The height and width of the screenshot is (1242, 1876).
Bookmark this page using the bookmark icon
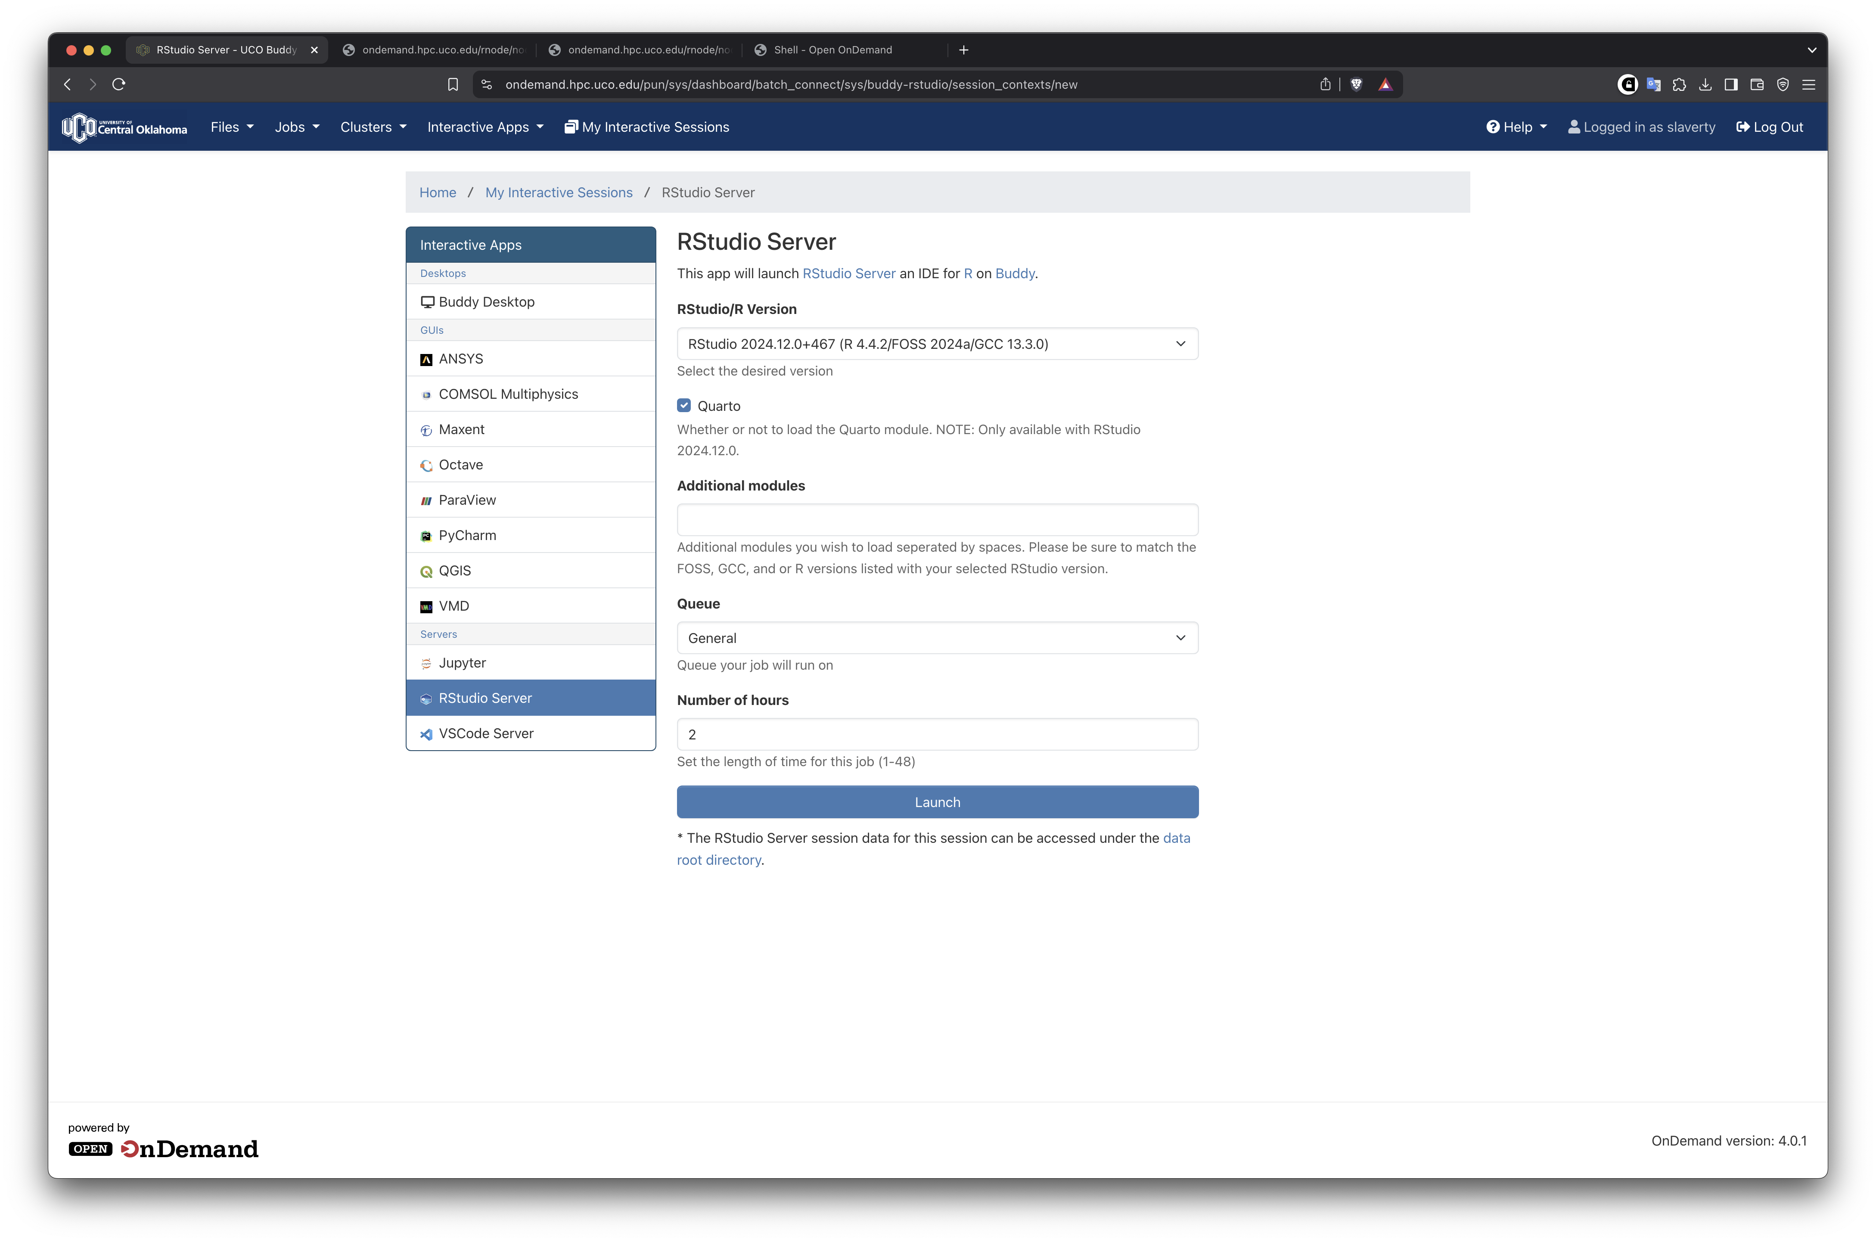(x=453, y=85)
